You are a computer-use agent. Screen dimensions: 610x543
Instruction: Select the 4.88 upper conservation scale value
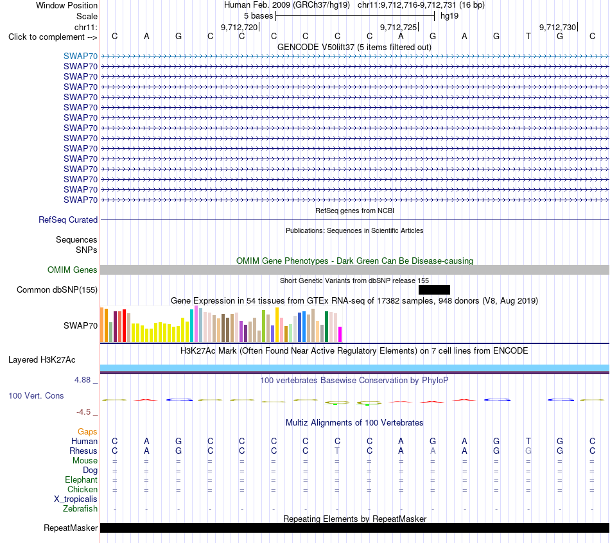[82, 379]
